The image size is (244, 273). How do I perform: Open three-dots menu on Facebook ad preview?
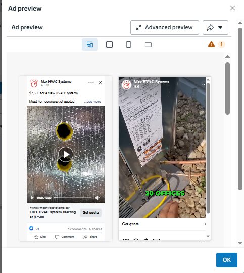(91, 83)
